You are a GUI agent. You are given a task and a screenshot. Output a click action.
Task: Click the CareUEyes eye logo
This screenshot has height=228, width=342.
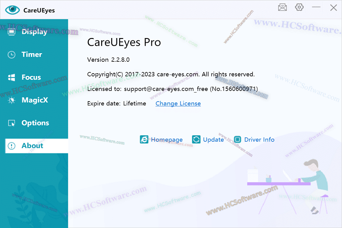[12, 10]
